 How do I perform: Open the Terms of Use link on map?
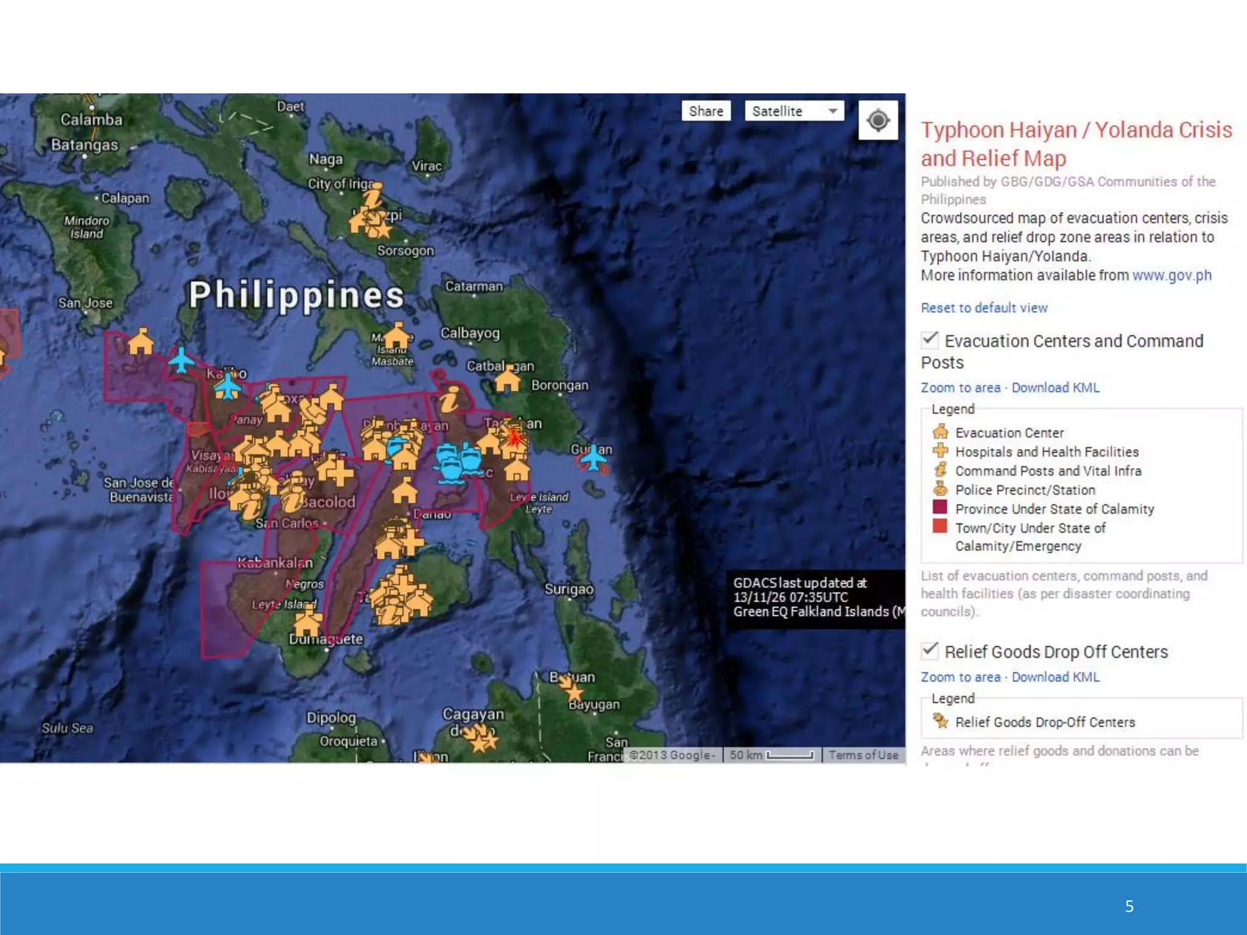(x=863, y=755)
